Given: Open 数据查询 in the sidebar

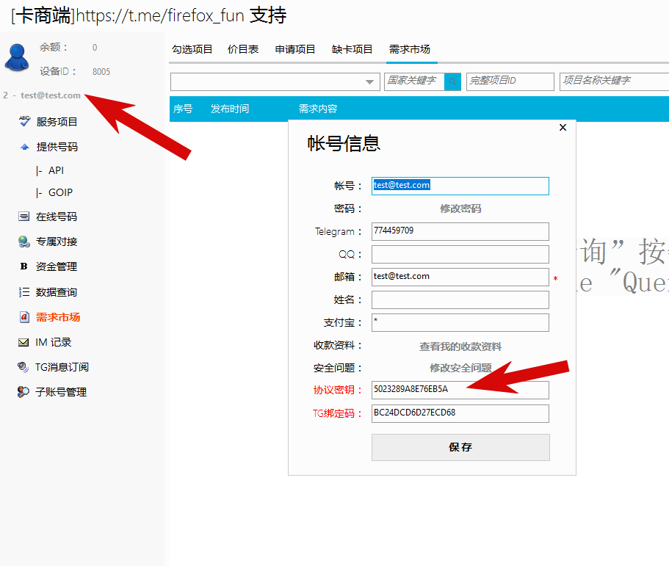Looking at the screenshot, I should click(57, 292).
